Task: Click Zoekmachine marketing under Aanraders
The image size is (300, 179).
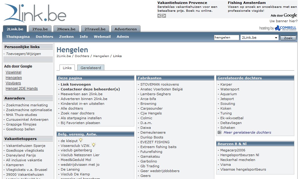Action: [x=27, y=105]
